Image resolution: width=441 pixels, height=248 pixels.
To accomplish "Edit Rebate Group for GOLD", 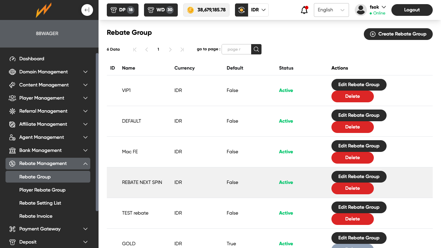I will [x=359, y=238].
